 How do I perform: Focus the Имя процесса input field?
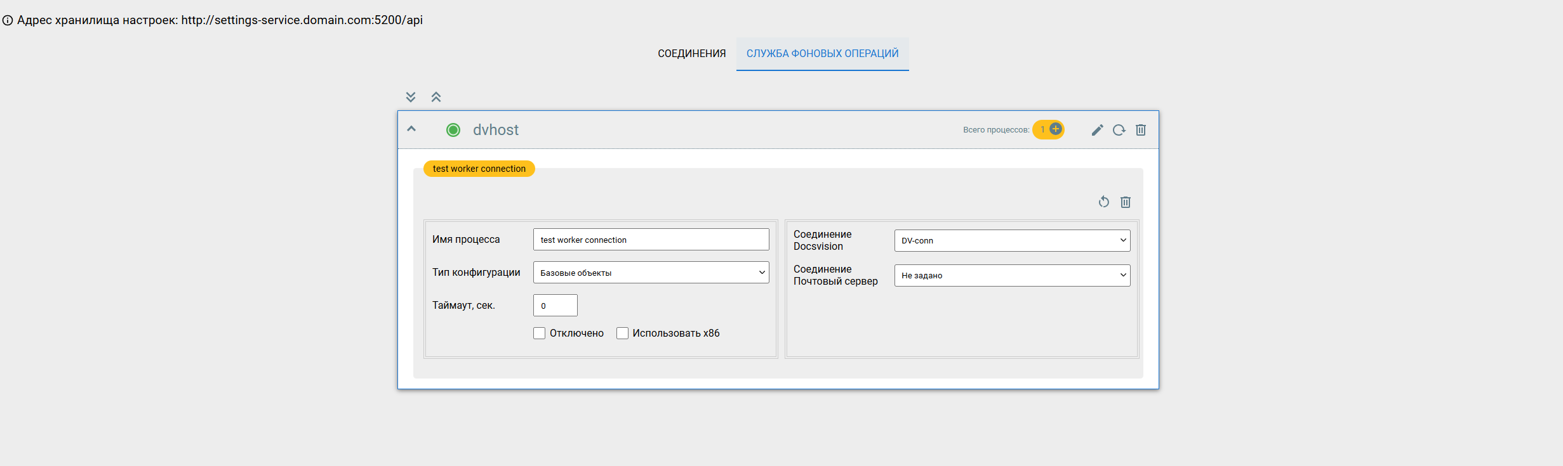[x=651, y=240]
